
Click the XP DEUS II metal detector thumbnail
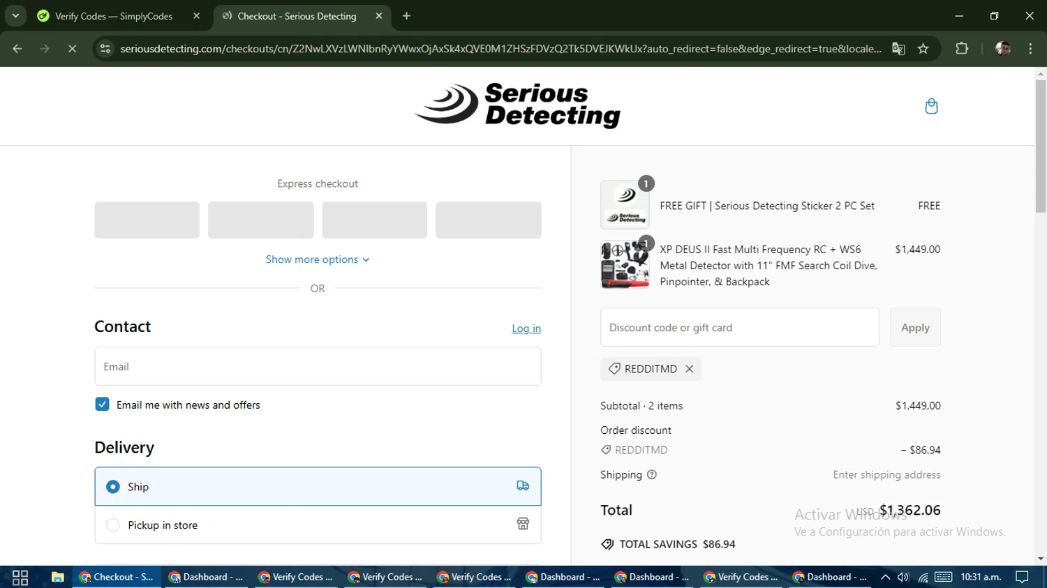click(x=625, y=265)
